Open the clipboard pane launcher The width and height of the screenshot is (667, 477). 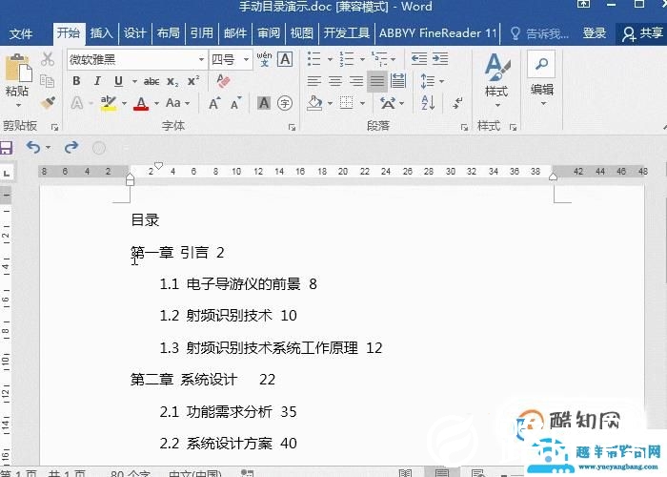[54, 127]
